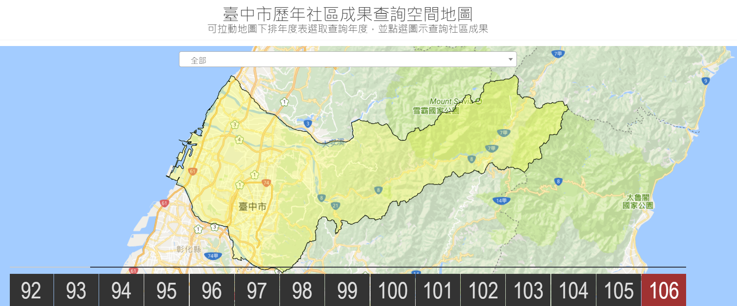Select year 92 on the timeline

coord(31,290)
